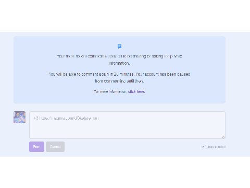Viewport: 250px width, 188px height.
Task: Open the user avatar beside the comment box
Action: pyautogui.click(x=20, y=118)
